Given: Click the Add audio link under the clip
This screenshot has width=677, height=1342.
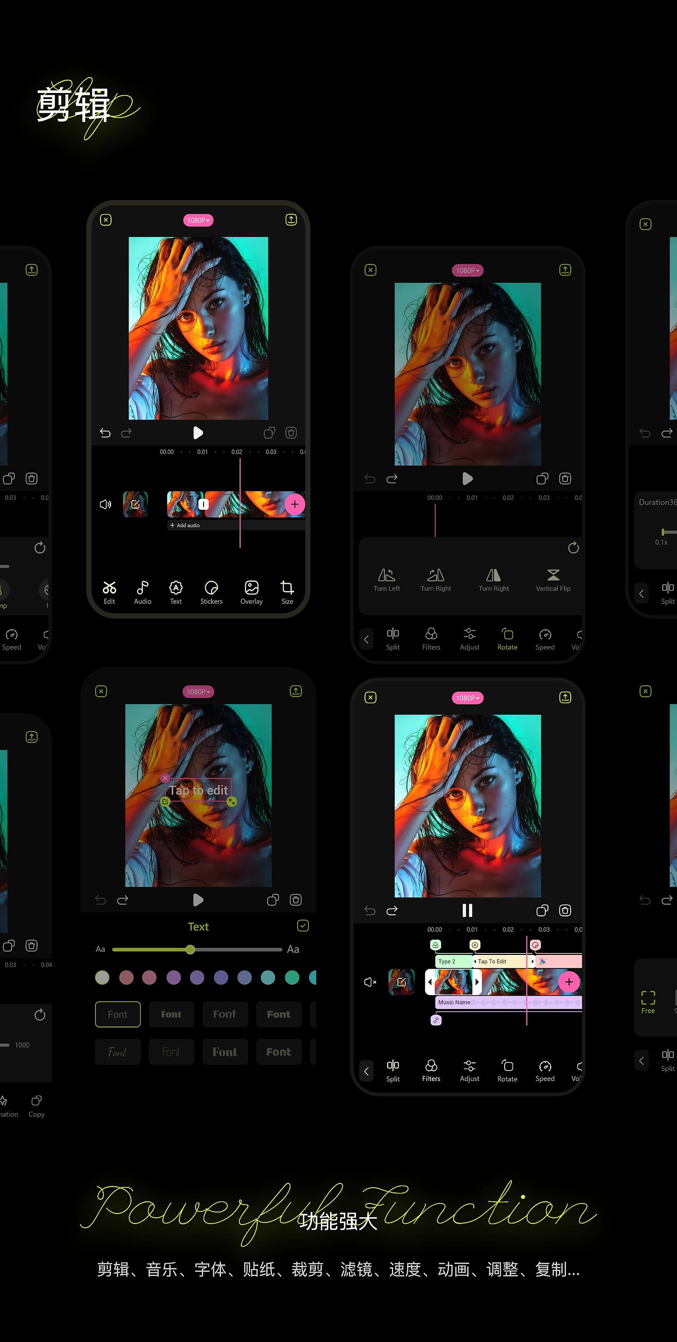Looking at the screenshot, I should (185, 525).
